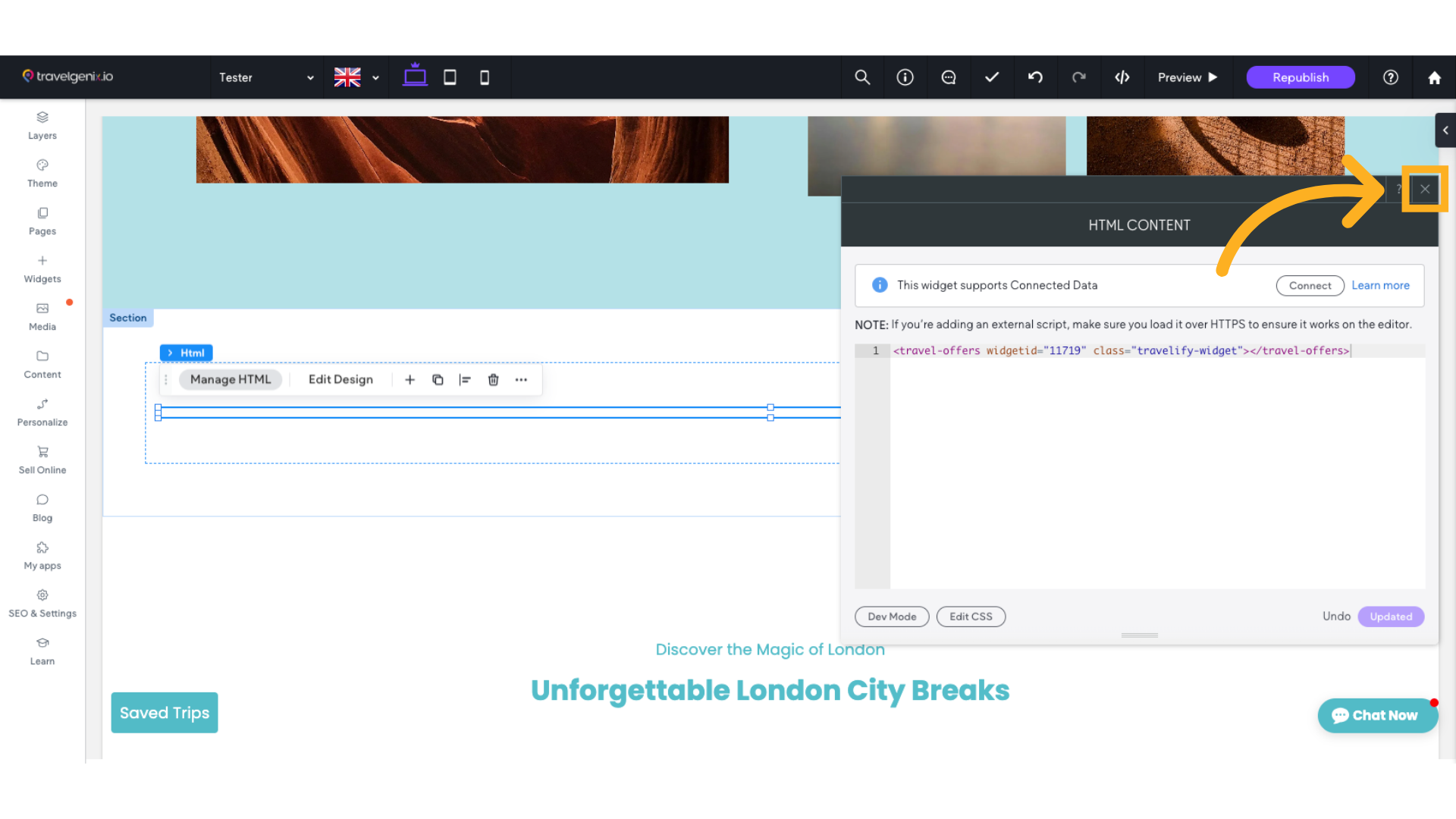
Task: Select Edit Design in widget toolbar
Action: coord(340,380)
